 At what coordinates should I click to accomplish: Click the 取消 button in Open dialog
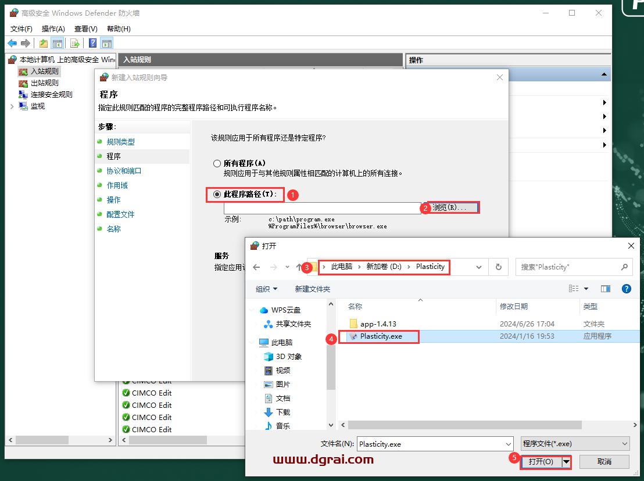click(604, 462)
